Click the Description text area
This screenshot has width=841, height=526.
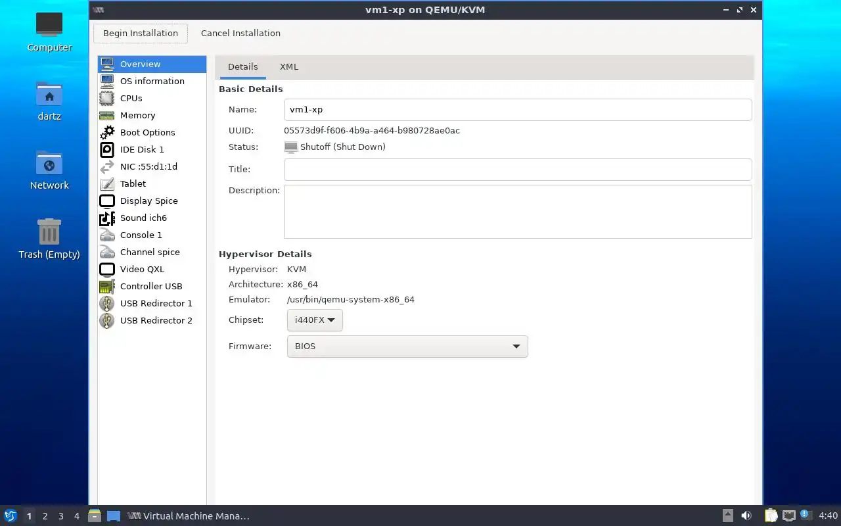[x=518, y=212]
